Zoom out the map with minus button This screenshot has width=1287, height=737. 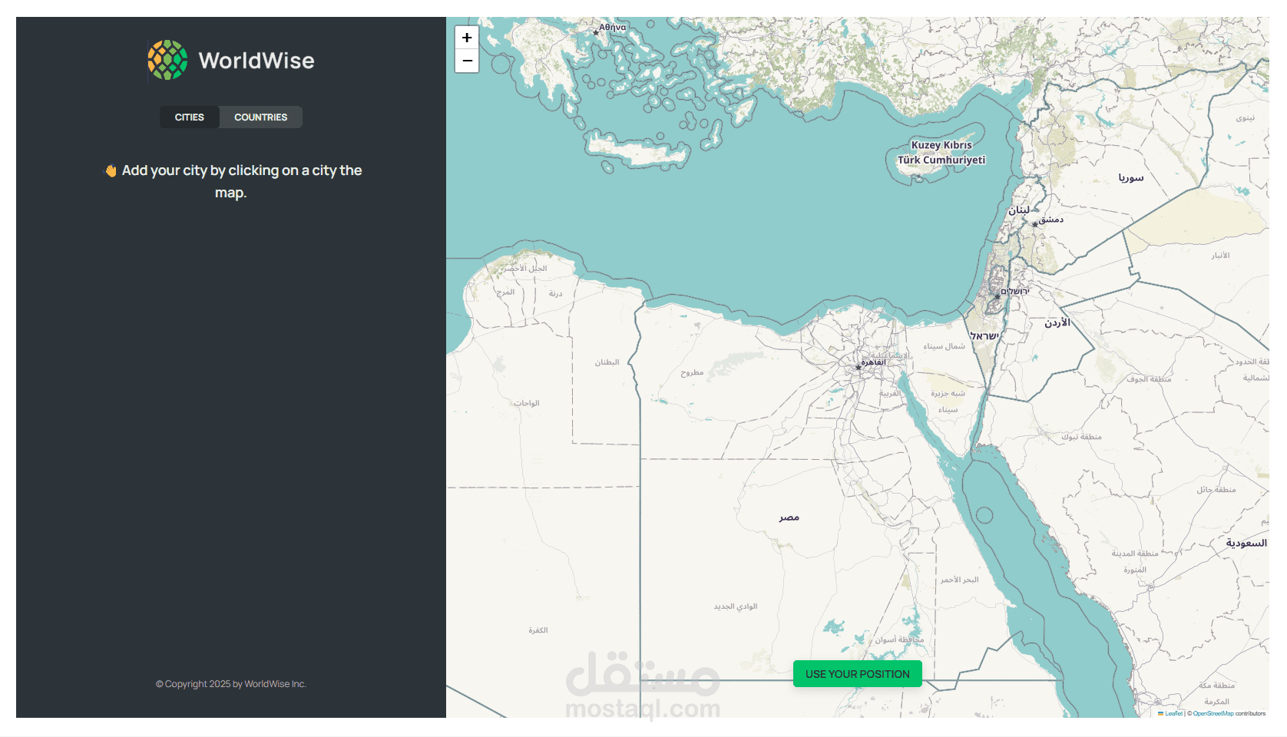point(467,61)
